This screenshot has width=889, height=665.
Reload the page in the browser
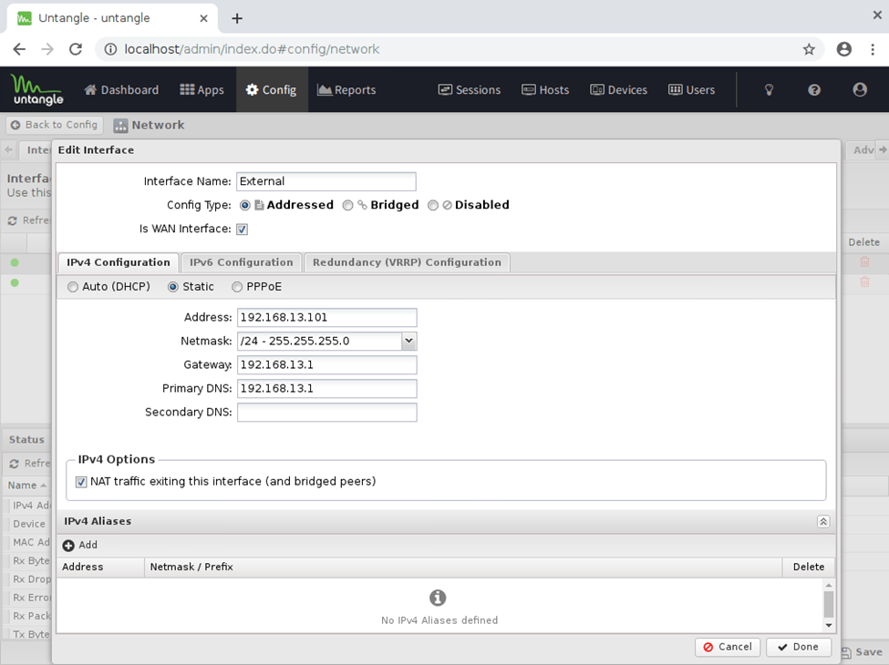(76, 49)
